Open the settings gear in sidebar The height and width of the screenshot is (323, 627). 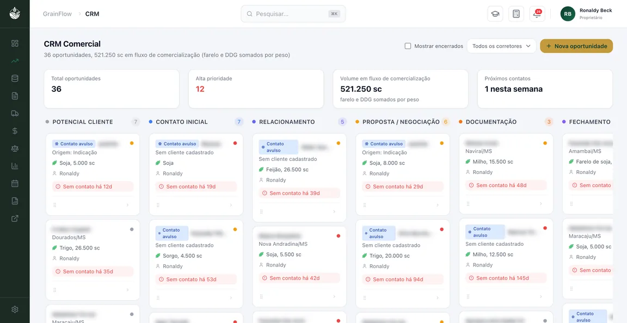(x=15, y=309)
